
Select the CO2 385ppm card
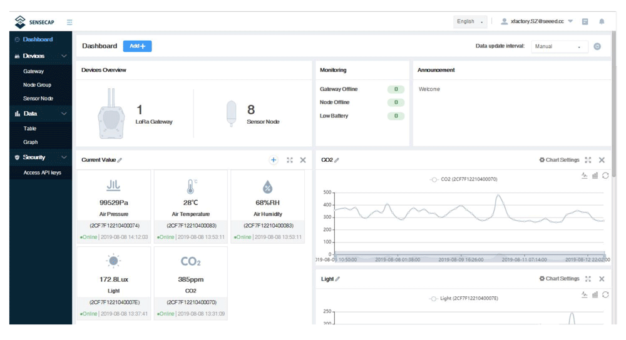tap(191, 283)
